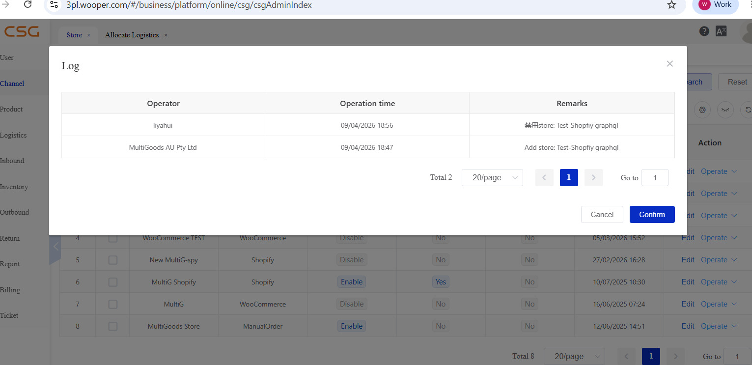Viewport: 752px width, 365px height.
Task: Open the bottom store list 20/page dropdown
Action: (574, 356)
